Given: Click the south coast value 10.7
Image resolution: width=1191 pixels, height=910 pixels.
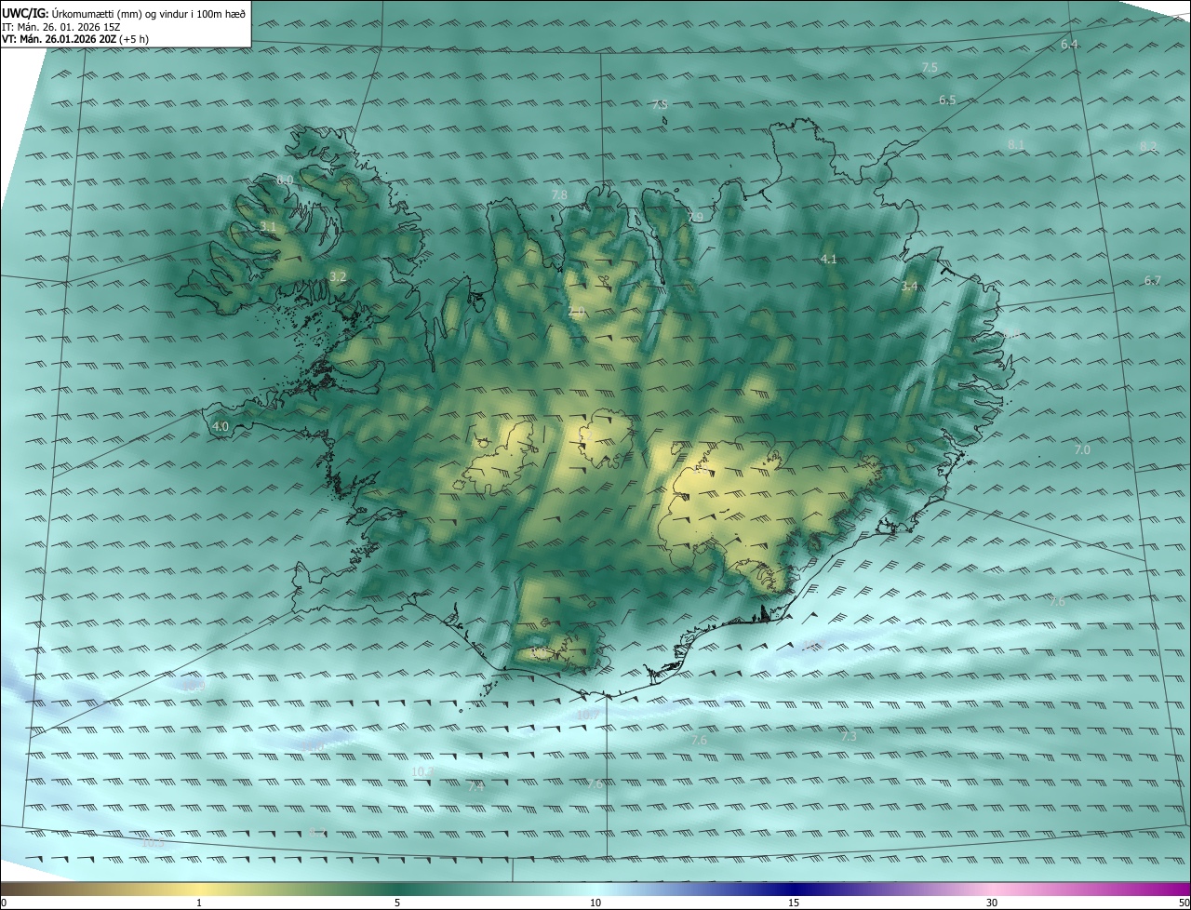Looking at the screenshot, I should tap(588, 715).
